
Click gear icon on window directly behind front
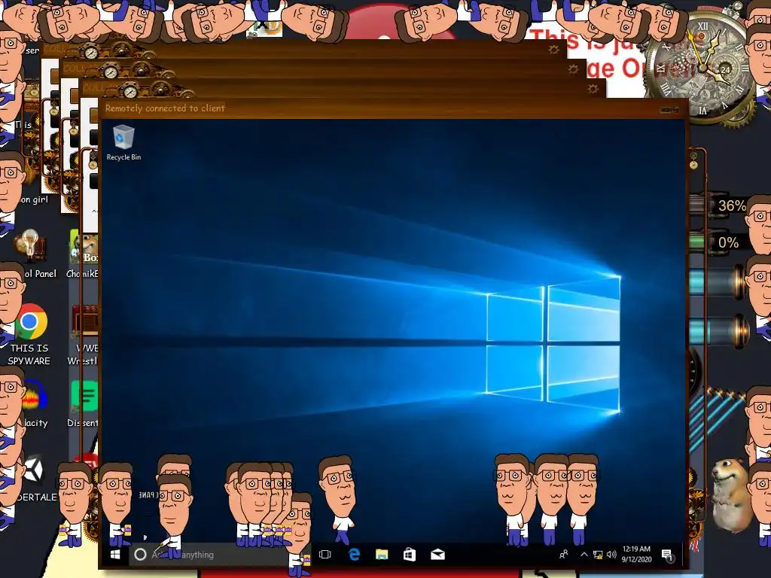click(593, 89)
